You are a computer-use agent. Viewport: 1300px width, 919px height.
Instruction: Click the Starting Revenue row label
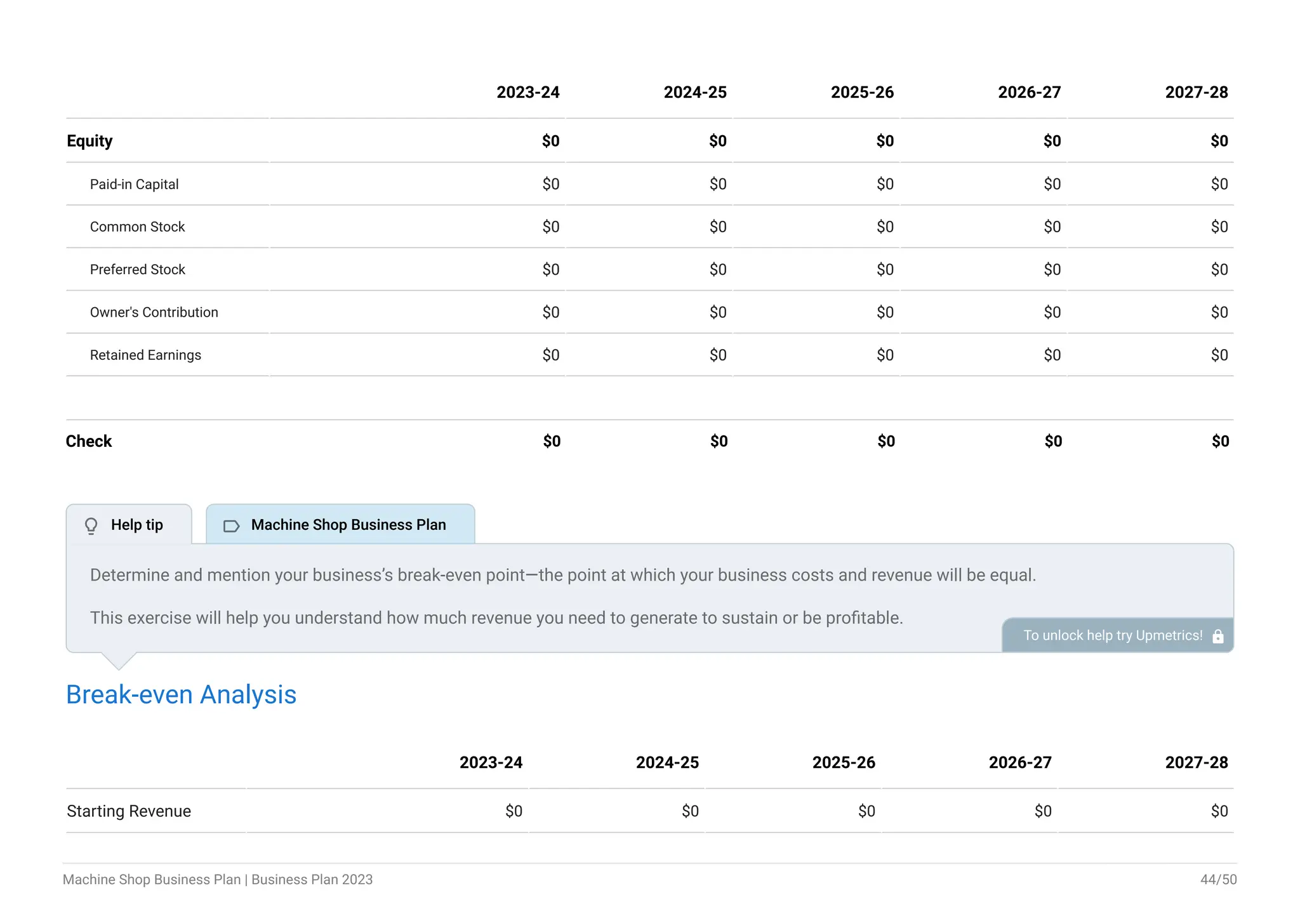point(129,812)
